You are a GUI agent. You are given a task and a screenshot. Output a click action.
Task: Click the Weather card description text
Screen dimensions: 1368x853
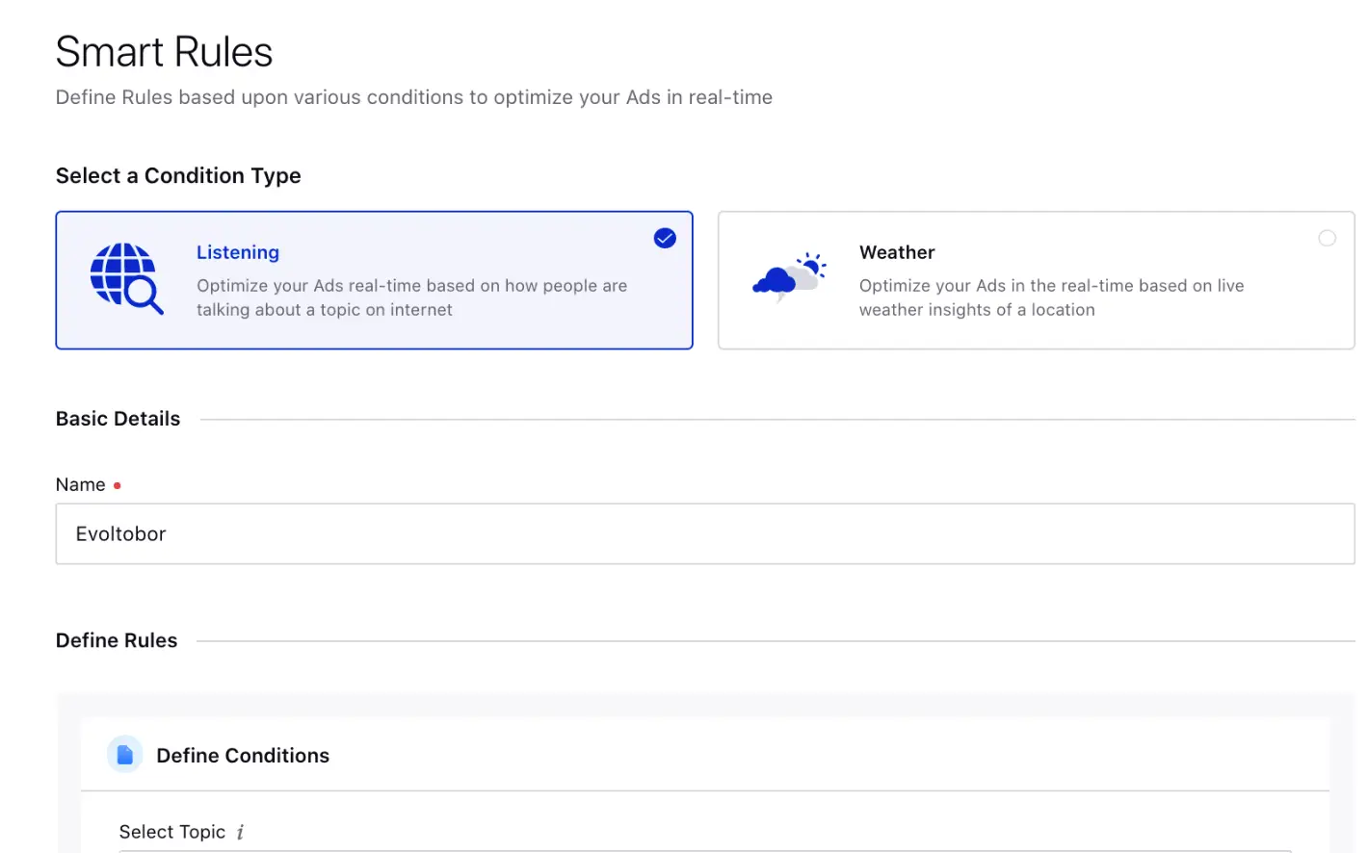click(x=1051, y=297)
